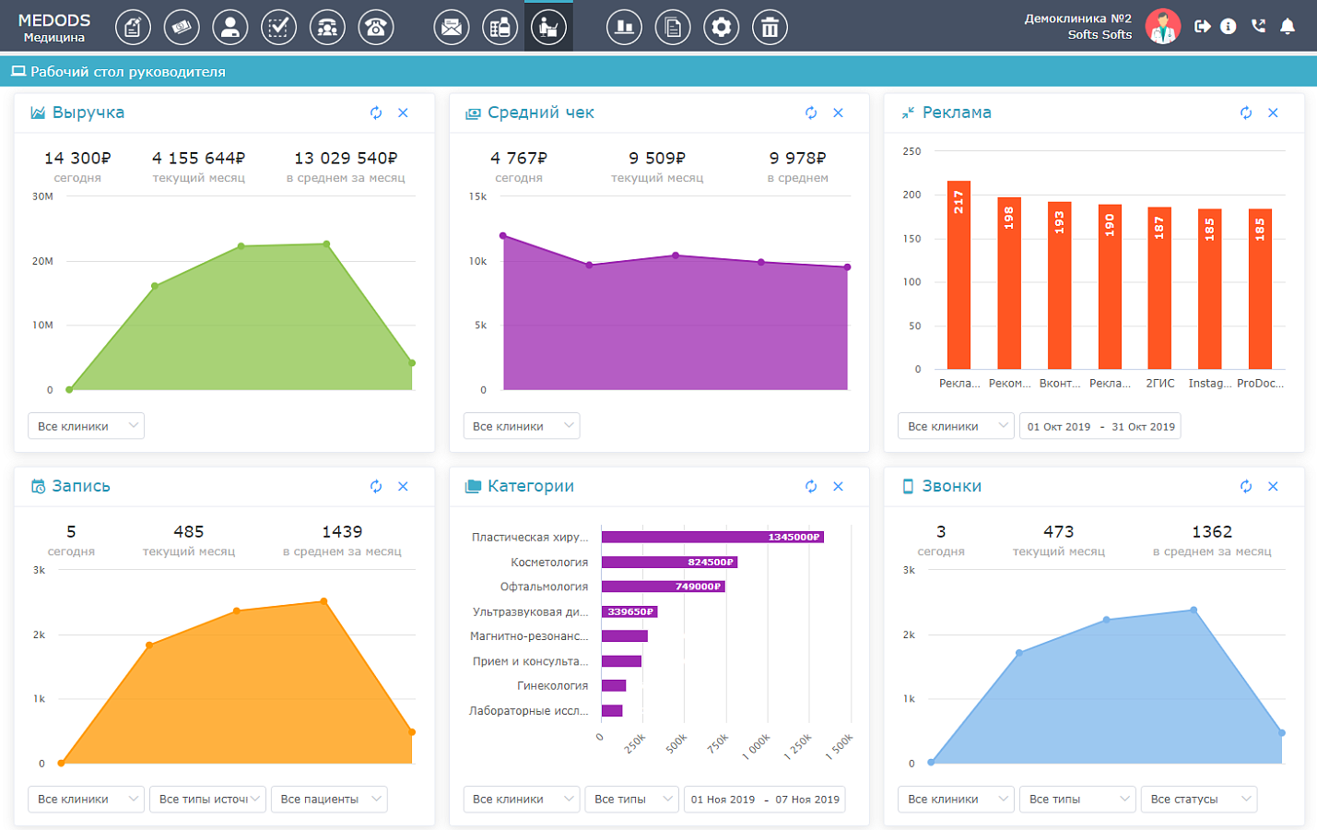Viewport: 1317px width, 830px height.
Task: Expand the Все пациенты dropdown
Action: click(329, 799)
